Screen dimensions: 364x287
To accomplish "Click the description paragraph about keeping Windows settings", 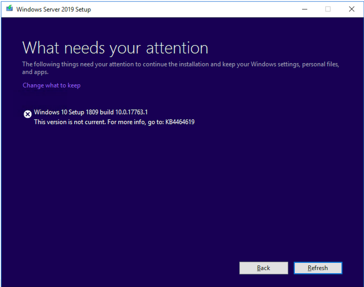I will pyautogui.click(x=181, y=68).
